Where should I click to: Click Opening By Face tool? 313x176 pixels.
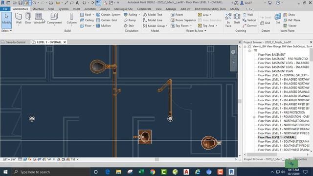228,20
